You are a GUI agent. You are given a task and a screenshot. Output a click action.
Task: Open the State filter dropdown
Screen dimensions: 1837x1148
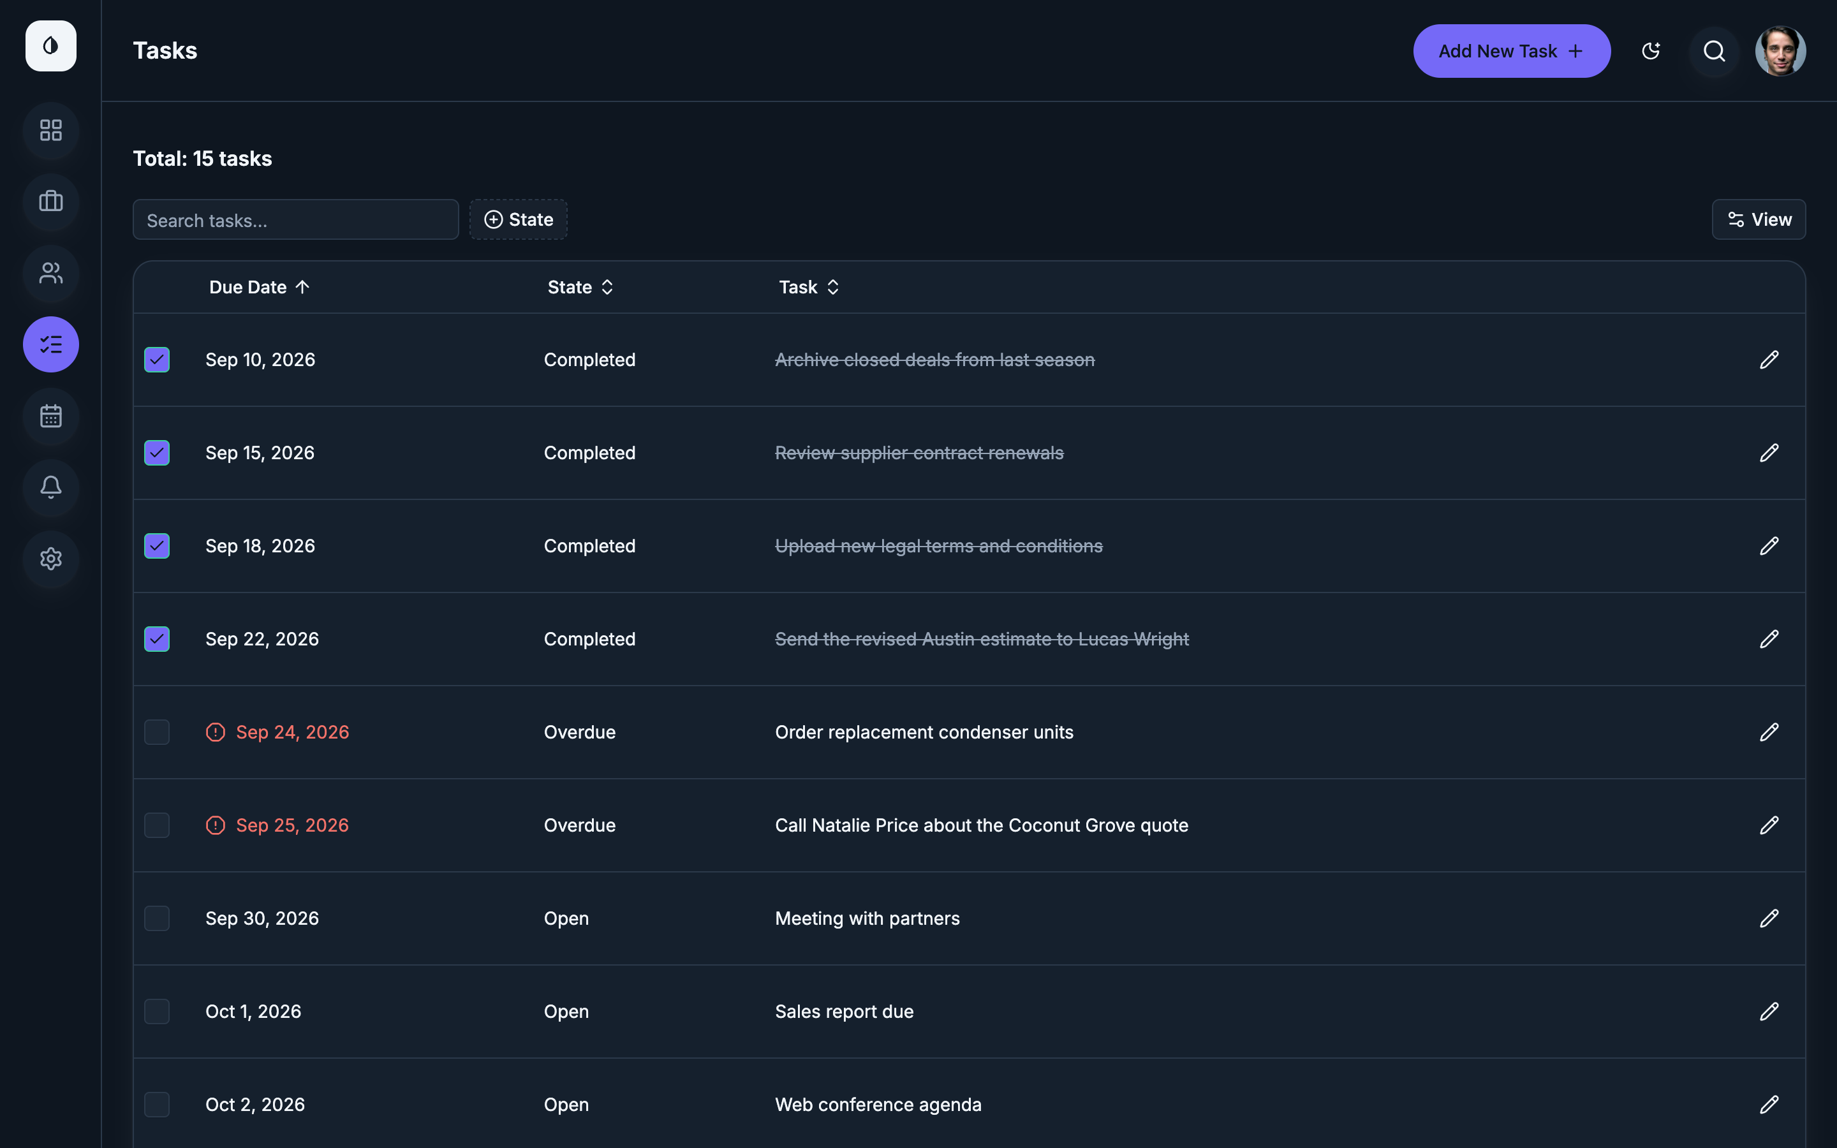tap(519, 219)
